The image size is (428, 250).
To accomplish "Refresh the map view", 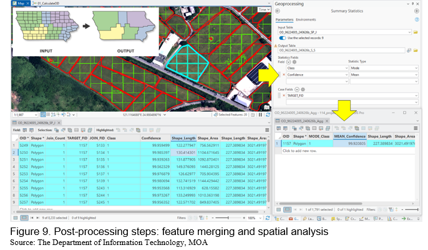I will (x=268, y=115).
